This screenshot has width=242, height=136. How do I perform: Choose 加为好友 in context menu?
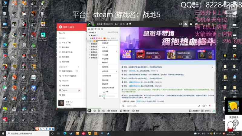pos(105,67)
